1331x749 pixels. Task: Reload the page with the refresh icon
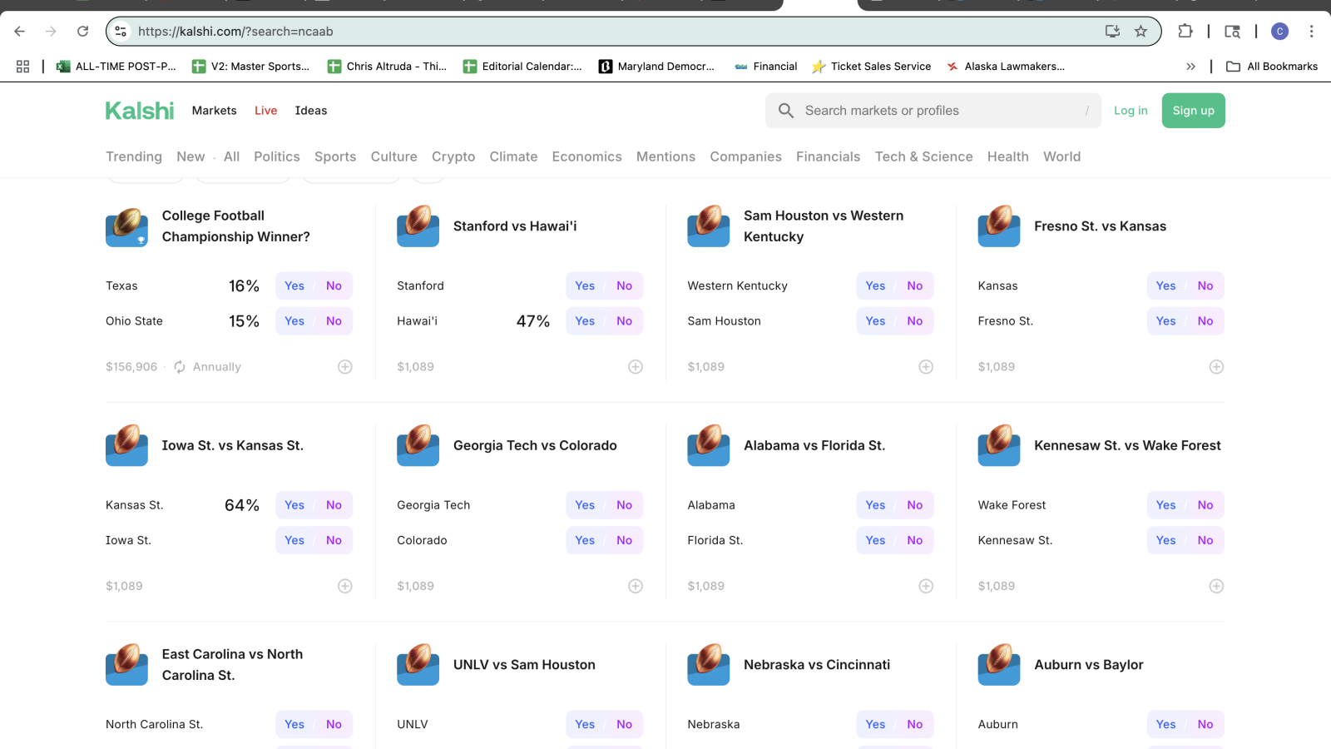(82, 32)
